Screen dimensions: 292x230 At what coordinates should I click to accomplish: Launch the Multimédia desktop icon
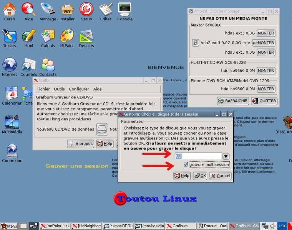coord(12,122)
